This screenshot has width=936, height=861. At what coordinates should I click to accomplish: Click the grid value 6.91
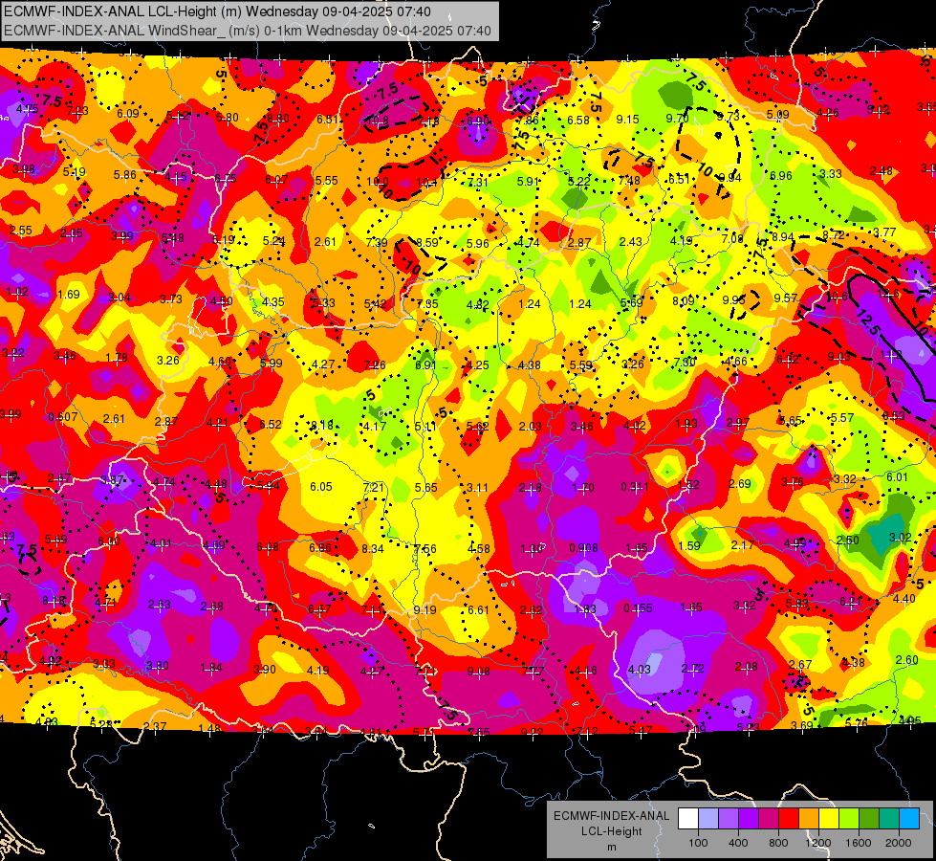tap(425, 365)
